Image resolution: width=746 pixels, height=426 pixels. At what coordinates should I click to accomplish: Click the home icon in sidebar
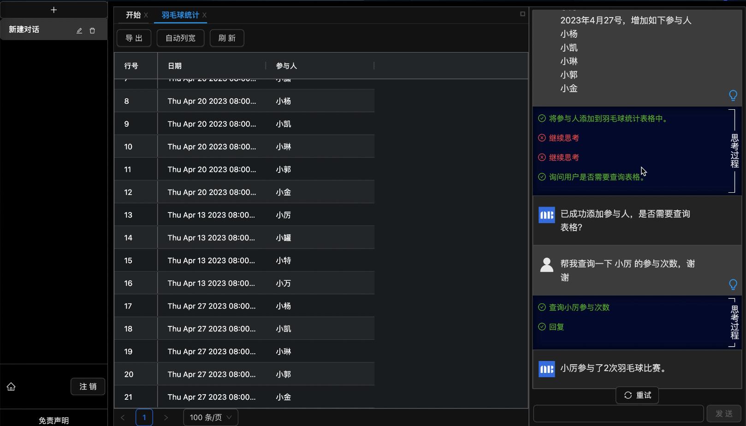point(11,387)
